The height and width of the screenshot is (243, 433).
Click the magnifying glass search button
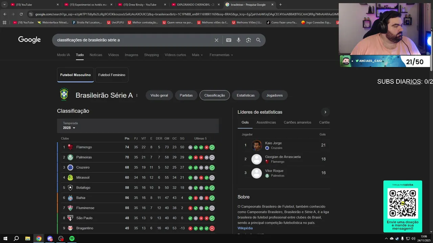[258, 40]
